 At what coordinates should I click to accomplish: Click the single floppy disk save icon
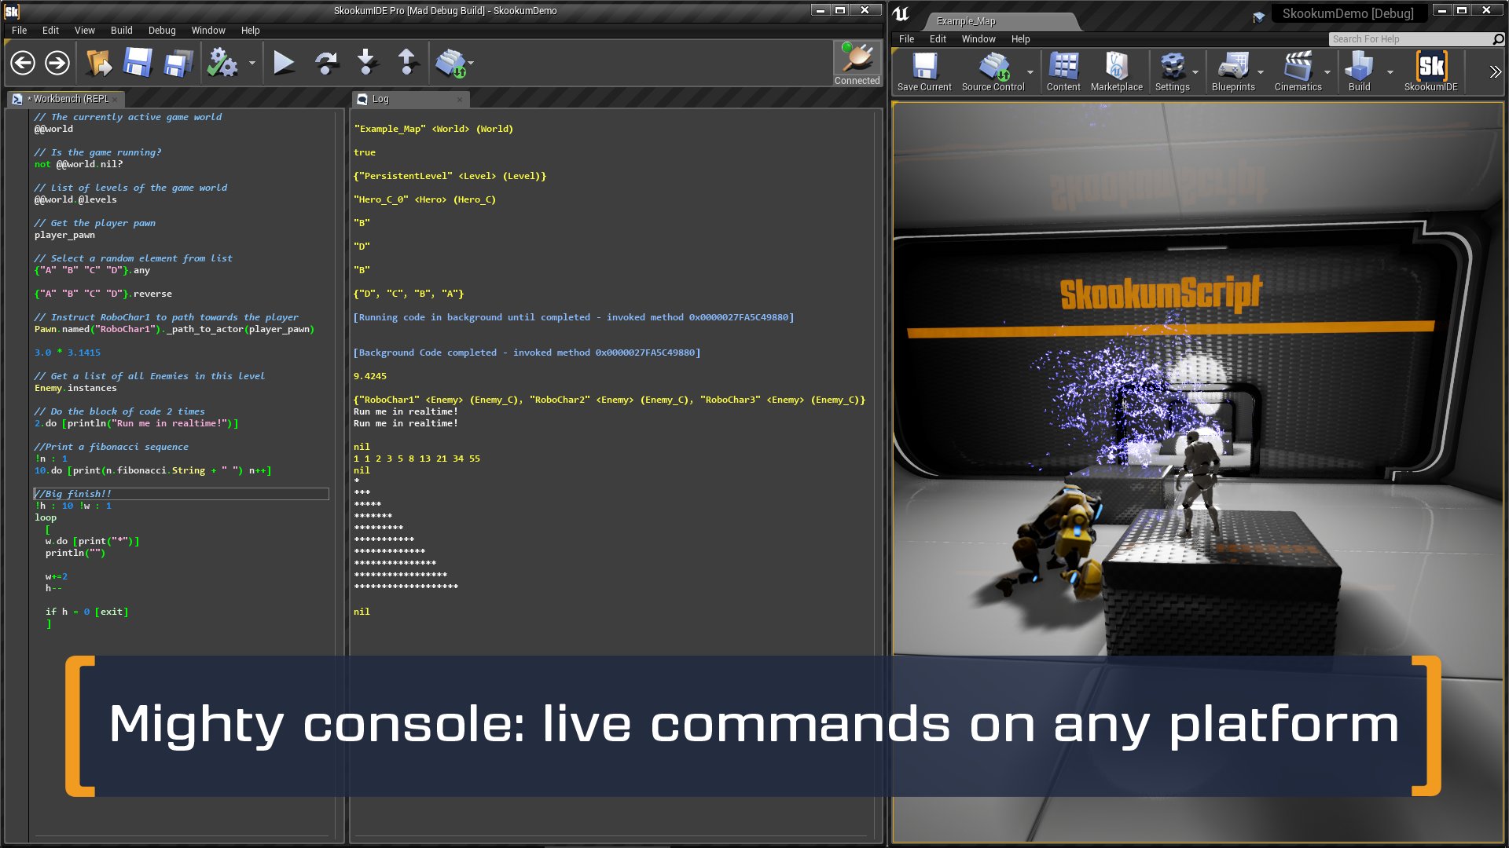coord(138,63)
